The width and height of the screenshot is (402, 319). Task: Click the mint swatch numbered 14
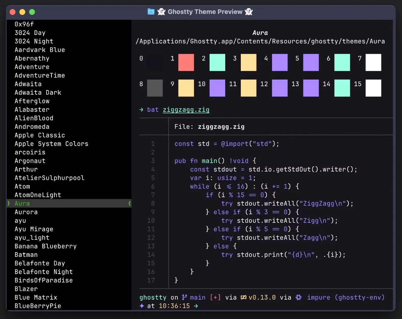pos(342,88)
